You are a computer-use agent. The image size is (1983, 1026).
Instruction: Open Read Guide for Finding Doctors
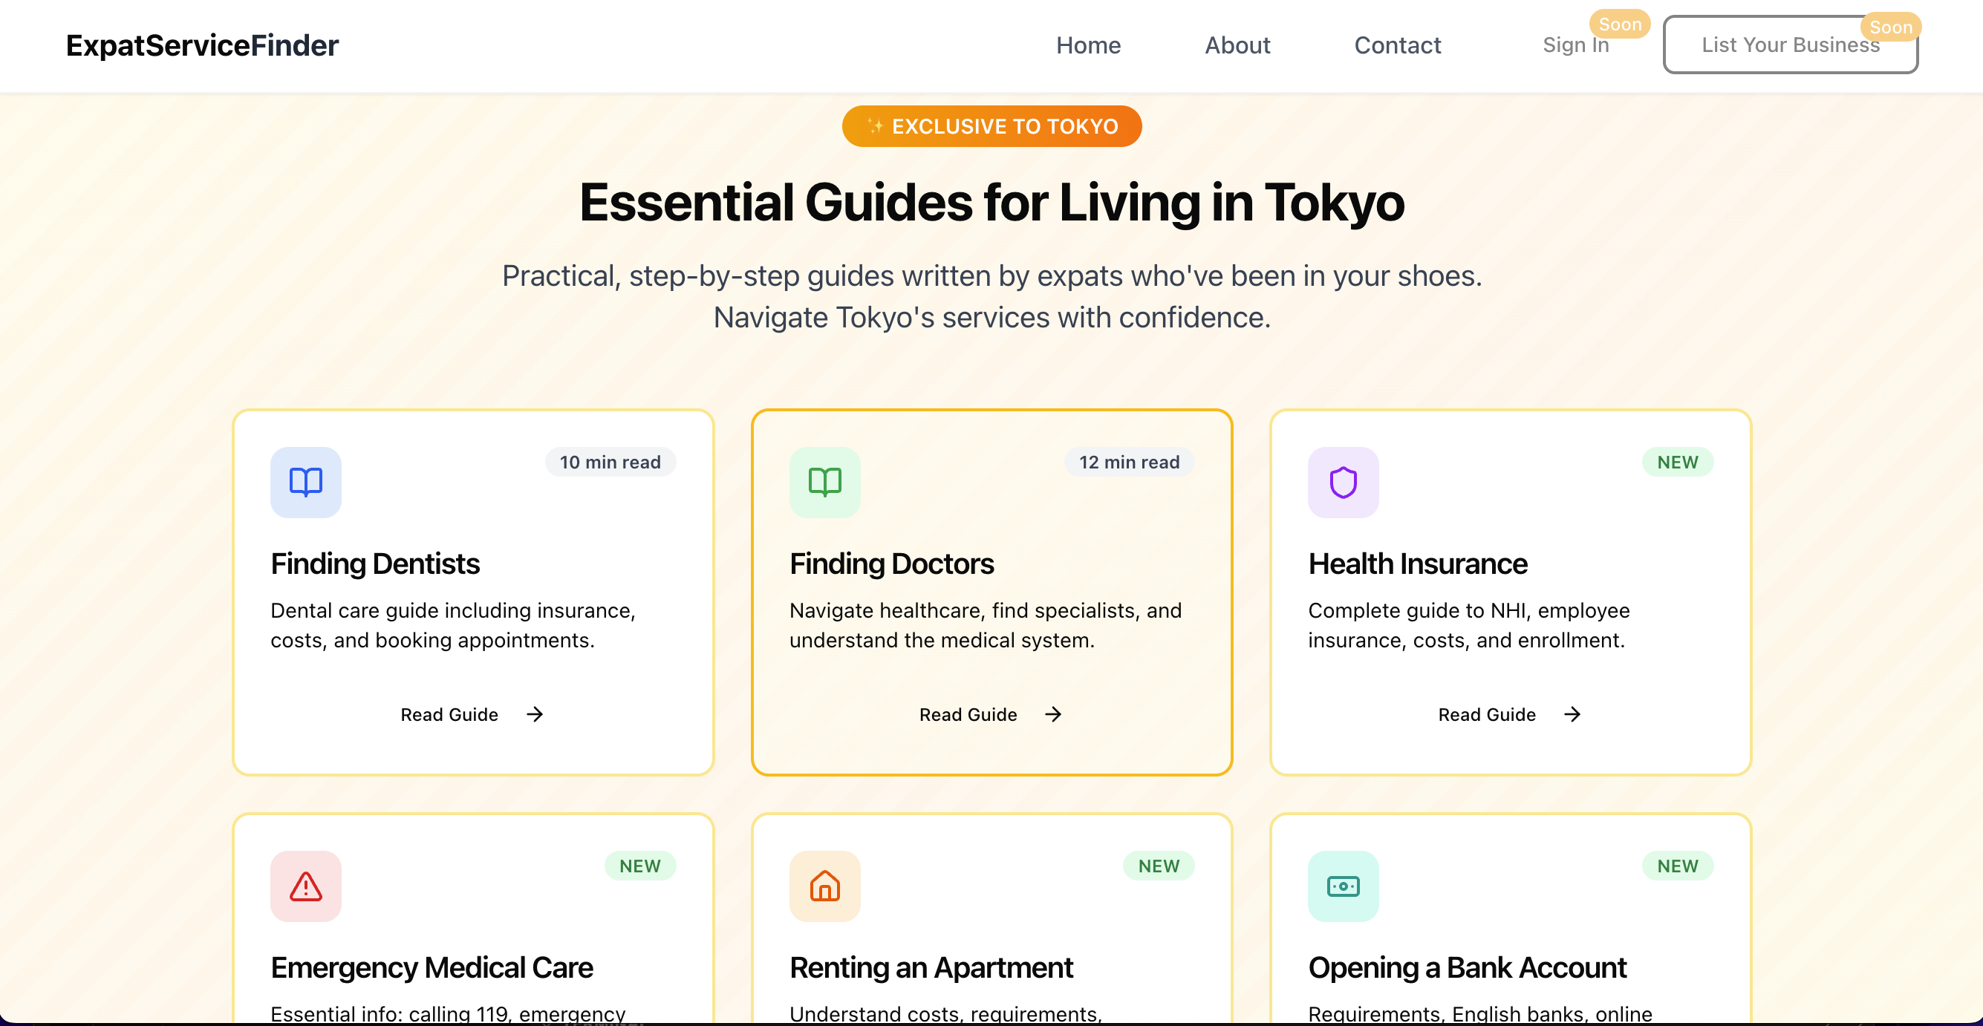991,714
